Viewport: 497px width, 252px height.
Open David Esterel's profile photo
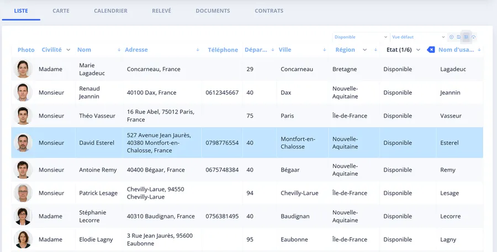(23, 142)
